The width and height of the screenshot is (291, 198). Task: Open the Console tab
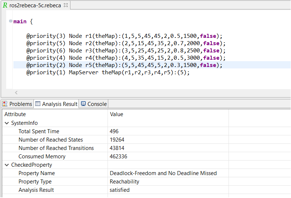click(x=97, y=104)
